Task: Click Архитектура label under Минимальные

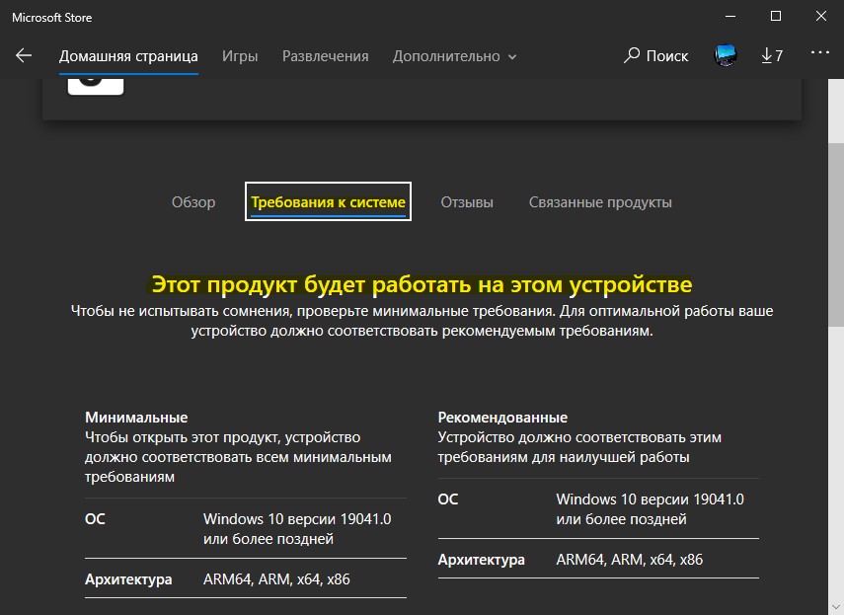Action: pyautogui.click(x=128, y=579)
